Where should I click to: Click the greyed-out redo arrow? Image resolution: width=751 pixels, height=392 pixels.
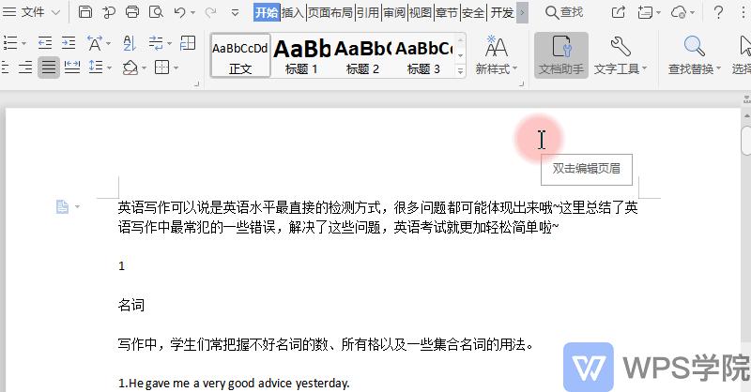pyautogui.click(x=210, y=12)
